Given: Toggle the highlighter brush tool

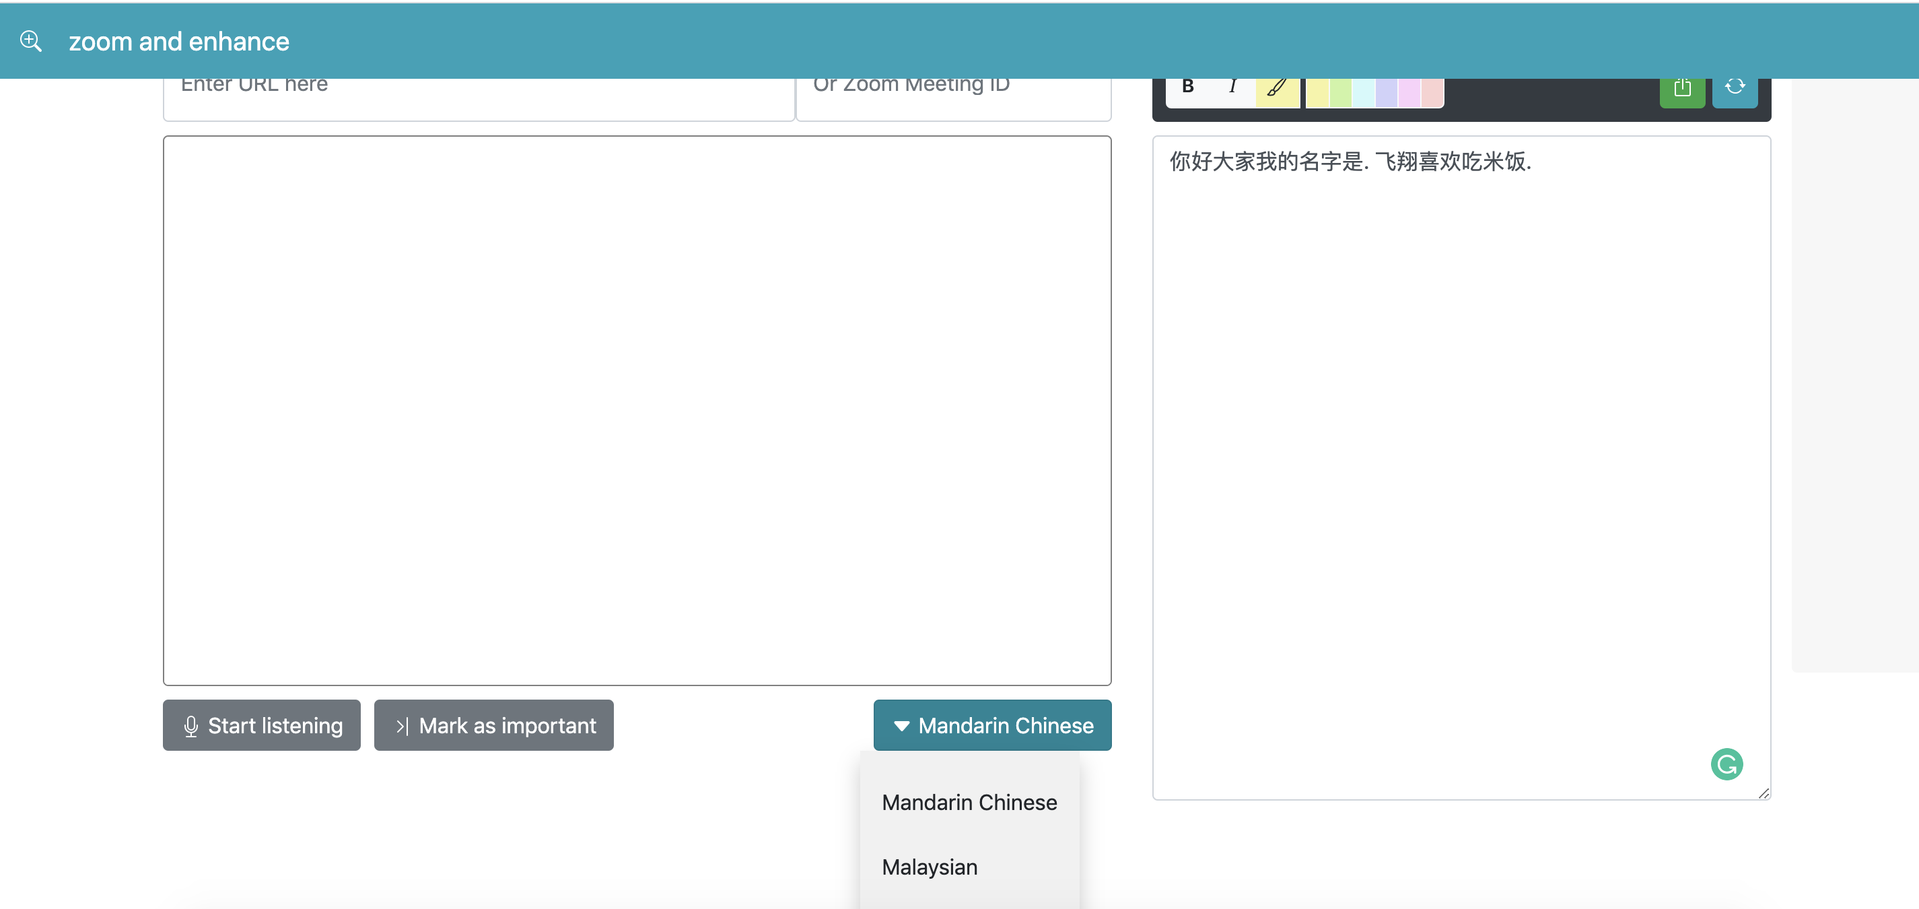Looking at the screenshot, I should (1276, 89).
